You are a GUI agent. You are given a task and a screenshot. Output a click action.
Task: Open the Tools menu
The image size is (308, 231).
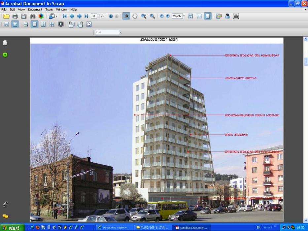(x=49, y=10)
